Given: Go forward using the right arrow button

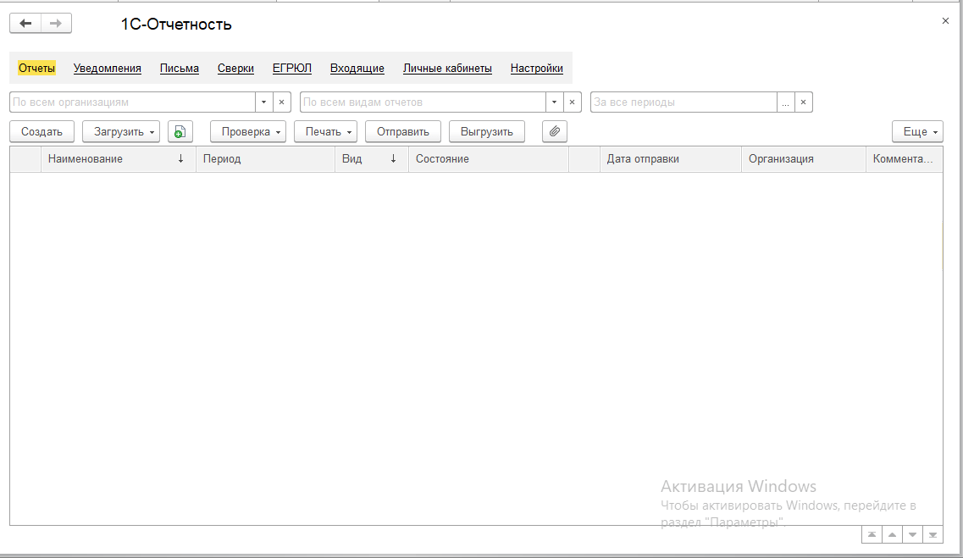Looking at the screenshot, I should point(56,24).
